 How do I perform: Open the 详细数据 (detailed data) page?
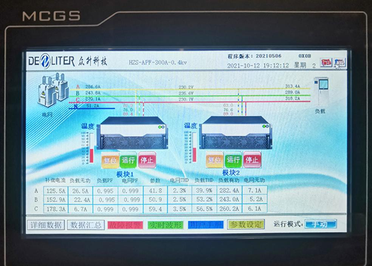click(x=46, y=224)
